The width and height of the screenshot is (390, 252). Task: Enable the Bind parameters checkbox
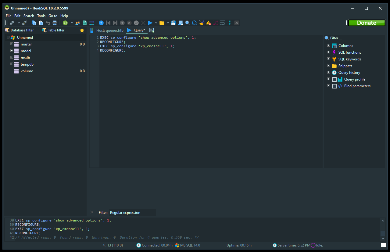335,86
